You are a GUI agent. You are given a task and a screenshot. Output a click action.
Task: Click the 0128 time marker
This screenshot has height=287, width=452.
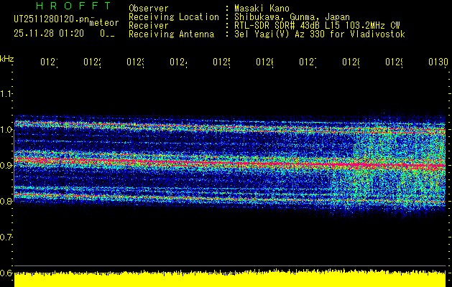click(351, 62)
